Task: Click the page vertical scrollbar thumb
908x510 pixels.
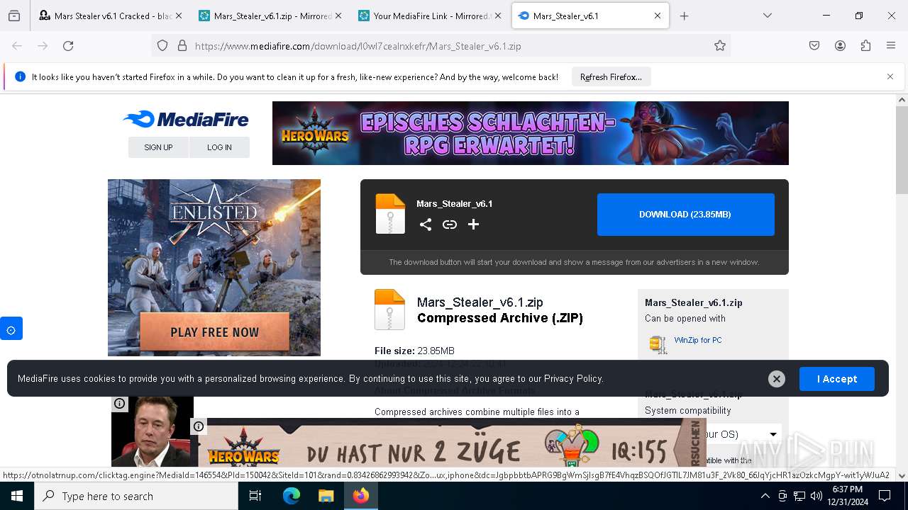Action: pyautogui.click(x=902, y=150)
